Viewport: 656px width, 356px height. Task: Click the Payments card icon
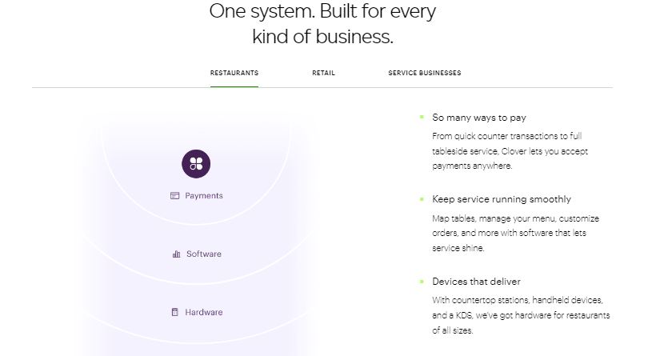tap(175, 196)
